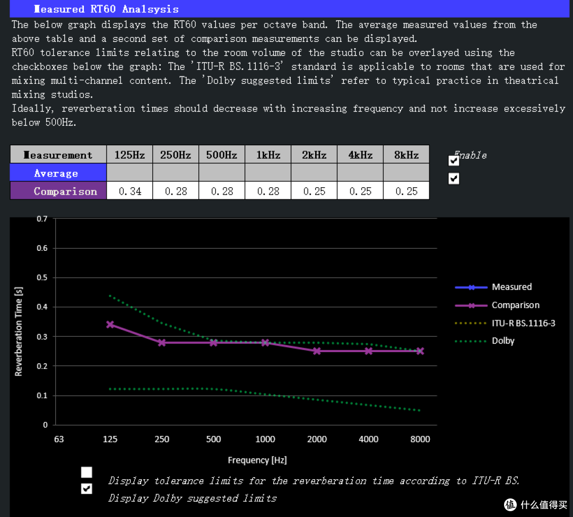Select the Comparison legend marker icon

click(472, 305)
